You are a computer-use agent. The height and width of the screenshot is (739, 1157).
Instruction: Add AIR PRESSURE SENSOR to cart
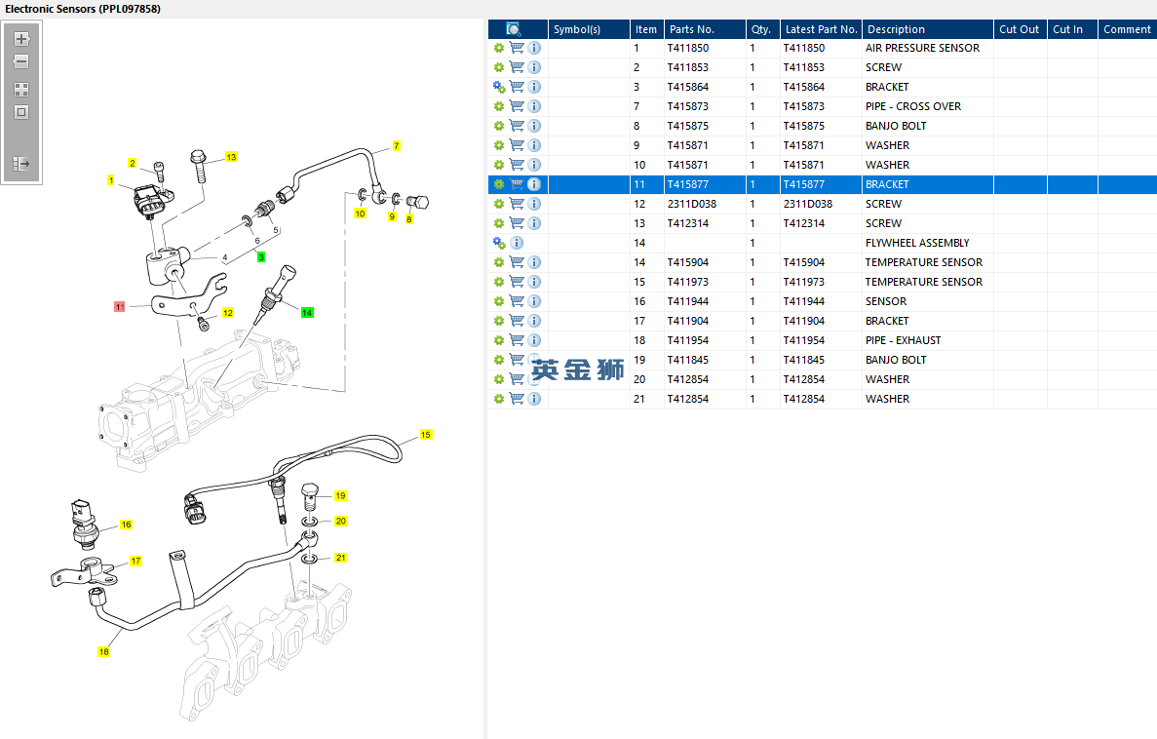pos(517,48)
